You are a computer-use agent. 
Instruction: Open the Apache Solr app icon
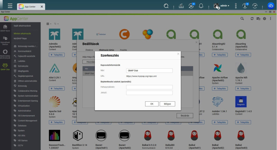(x=54, y=102)
